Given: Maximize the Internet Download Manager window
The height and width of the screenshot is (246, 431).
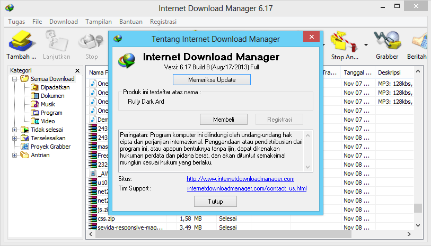Looking at the screenshot, I should pos(397,6).
